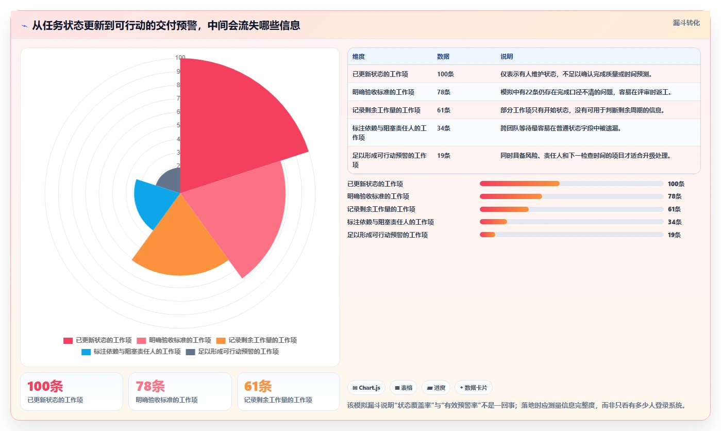Click the Chart.js chip
Image resolution: width=721 pixels, height=431 pixels.
click(x=366, y=388)
